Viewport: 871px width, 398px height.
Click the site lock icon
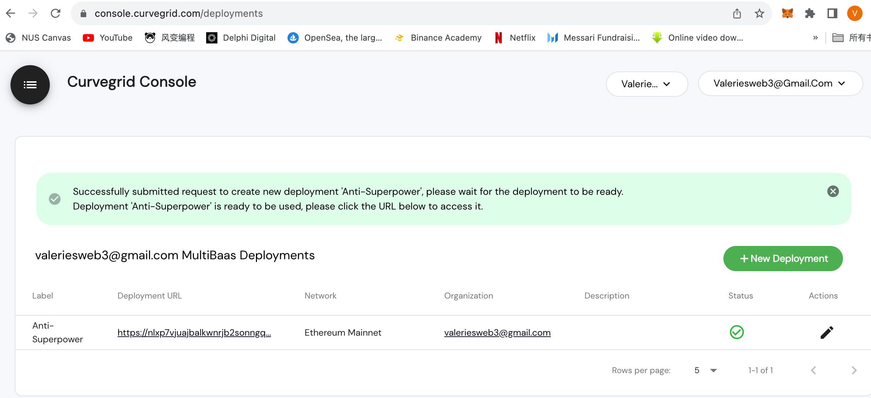point(83,13)
